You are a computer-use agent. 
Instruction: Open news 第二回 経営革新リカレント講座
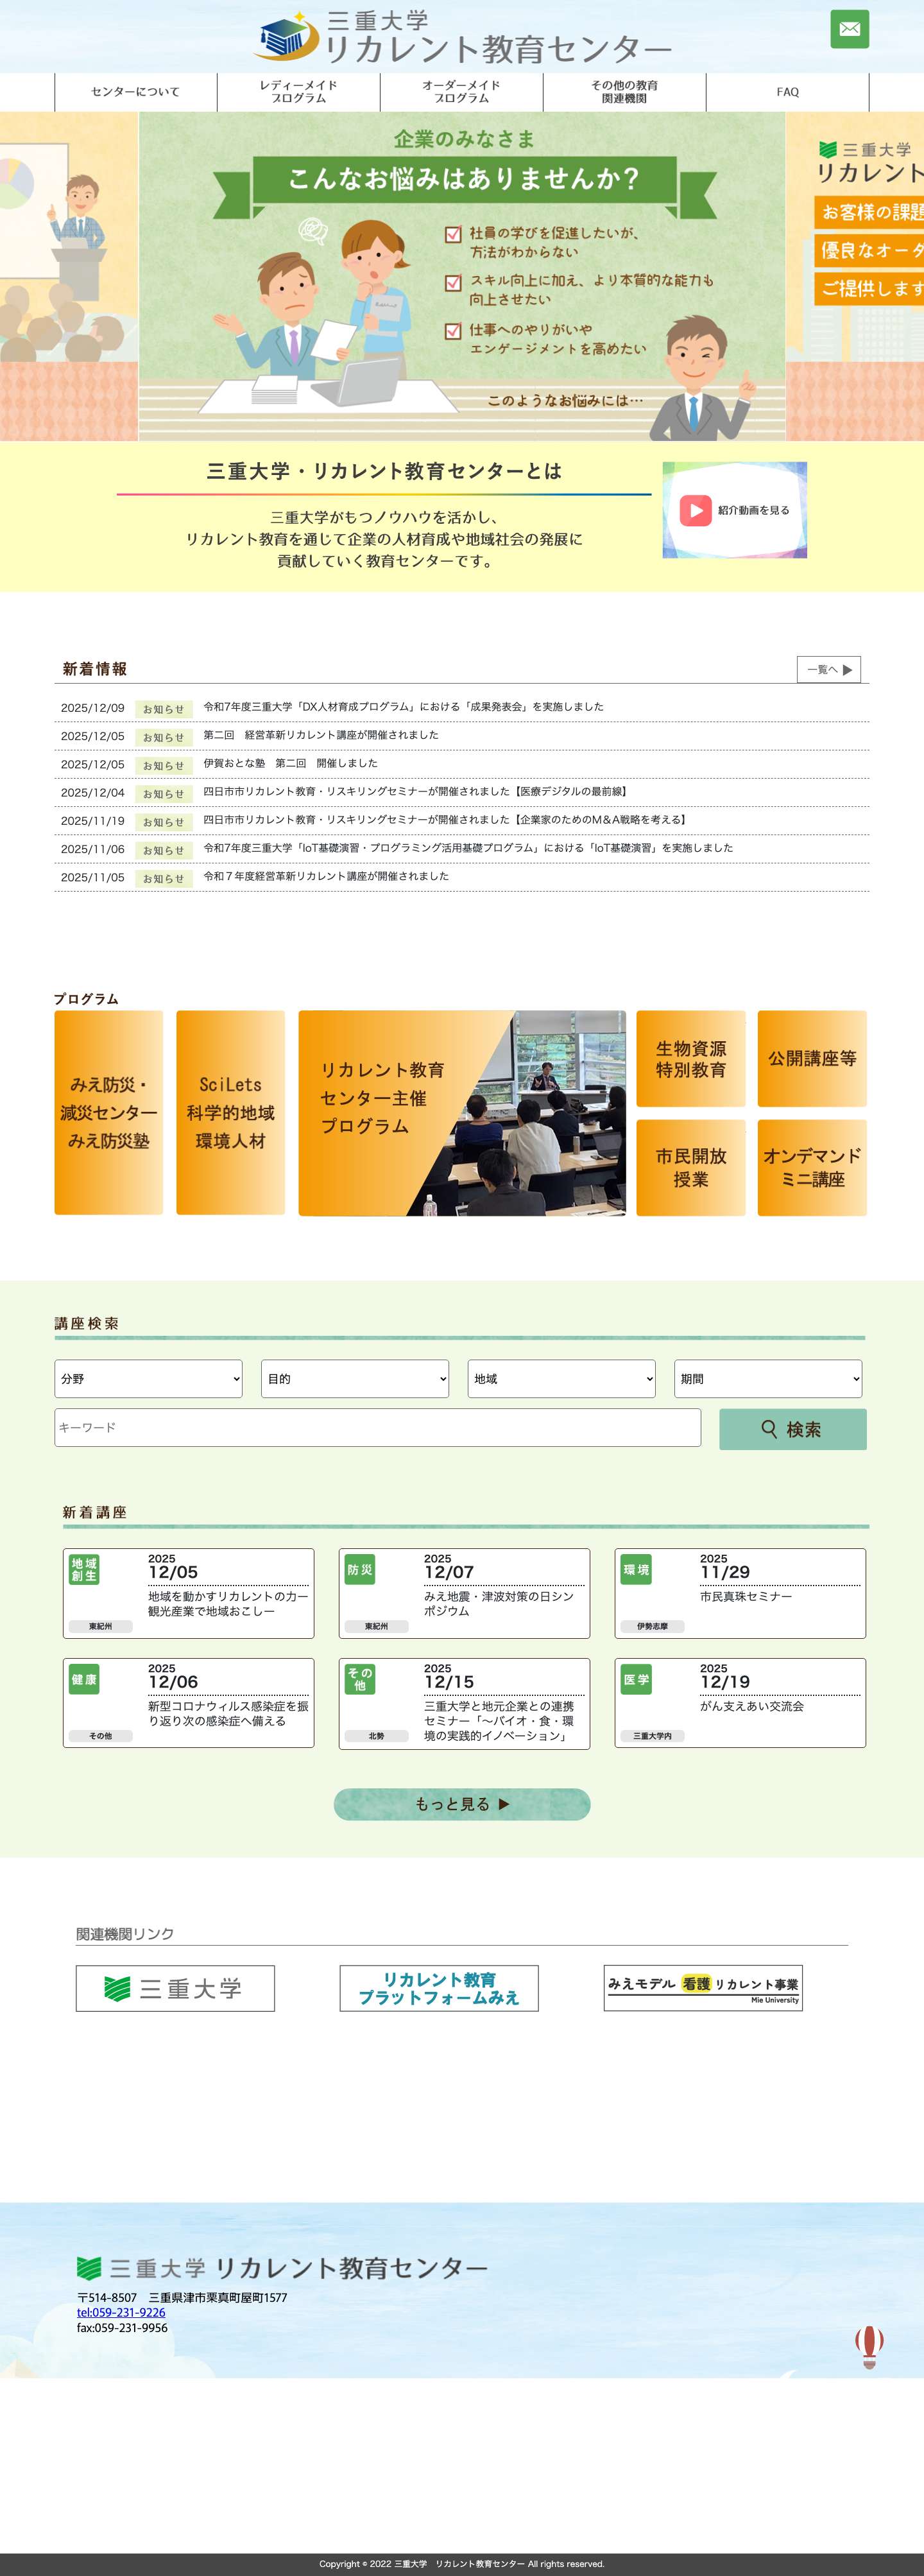pyautogui.click(x=321, y=735)
